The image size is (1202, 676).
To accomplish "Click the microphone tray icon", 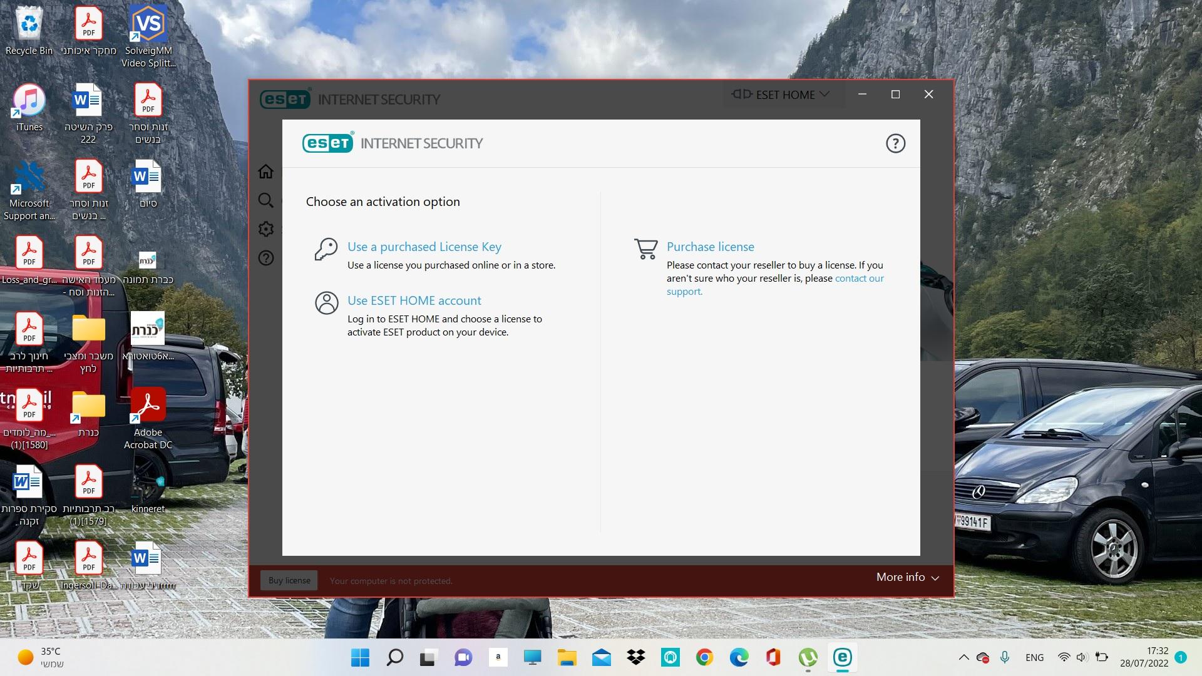I will point(1004,657).
